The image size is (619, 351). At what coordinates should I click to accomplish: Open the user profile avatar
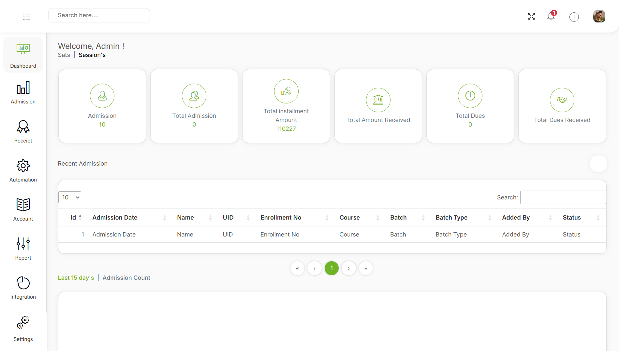tap(599, 16)
